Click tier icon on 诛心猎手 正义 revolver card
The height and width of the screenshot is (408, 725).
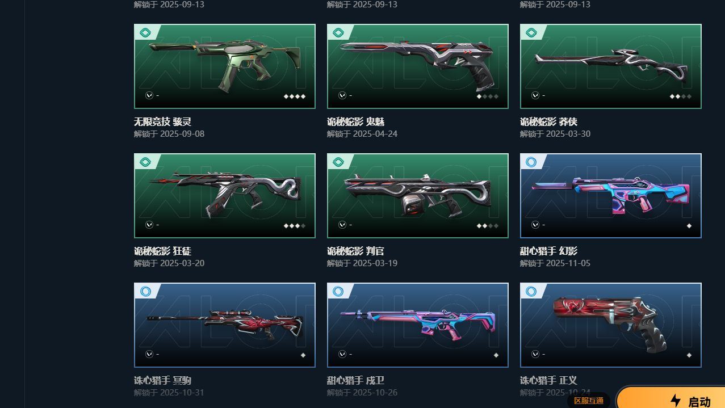(x=531, y=292)
